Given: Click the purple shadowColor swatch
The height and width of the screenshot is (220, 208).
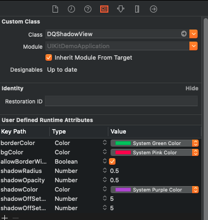Looking at the screenshot, I should (123, 190).
